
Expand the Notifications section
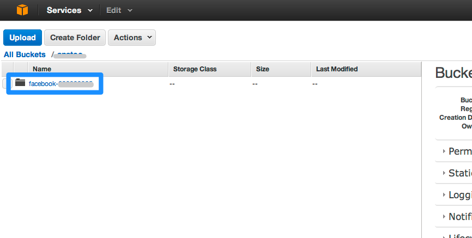click(x=459, y=217)
